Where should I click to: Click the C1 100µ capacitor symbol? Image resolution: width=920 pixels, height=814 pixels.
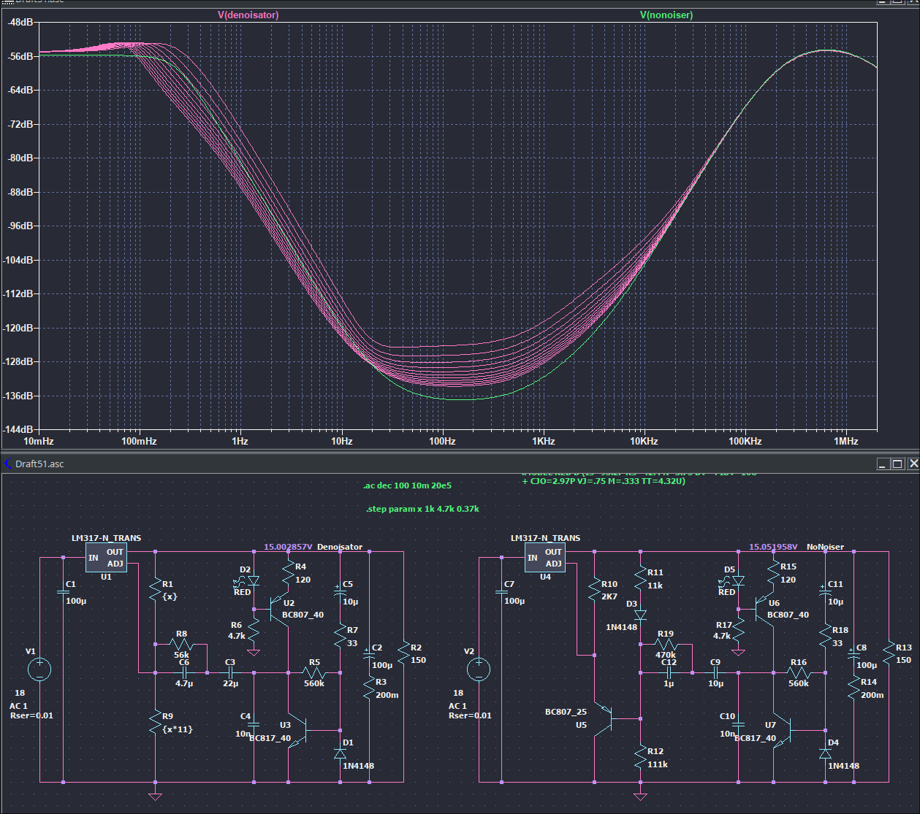point(63,592)
